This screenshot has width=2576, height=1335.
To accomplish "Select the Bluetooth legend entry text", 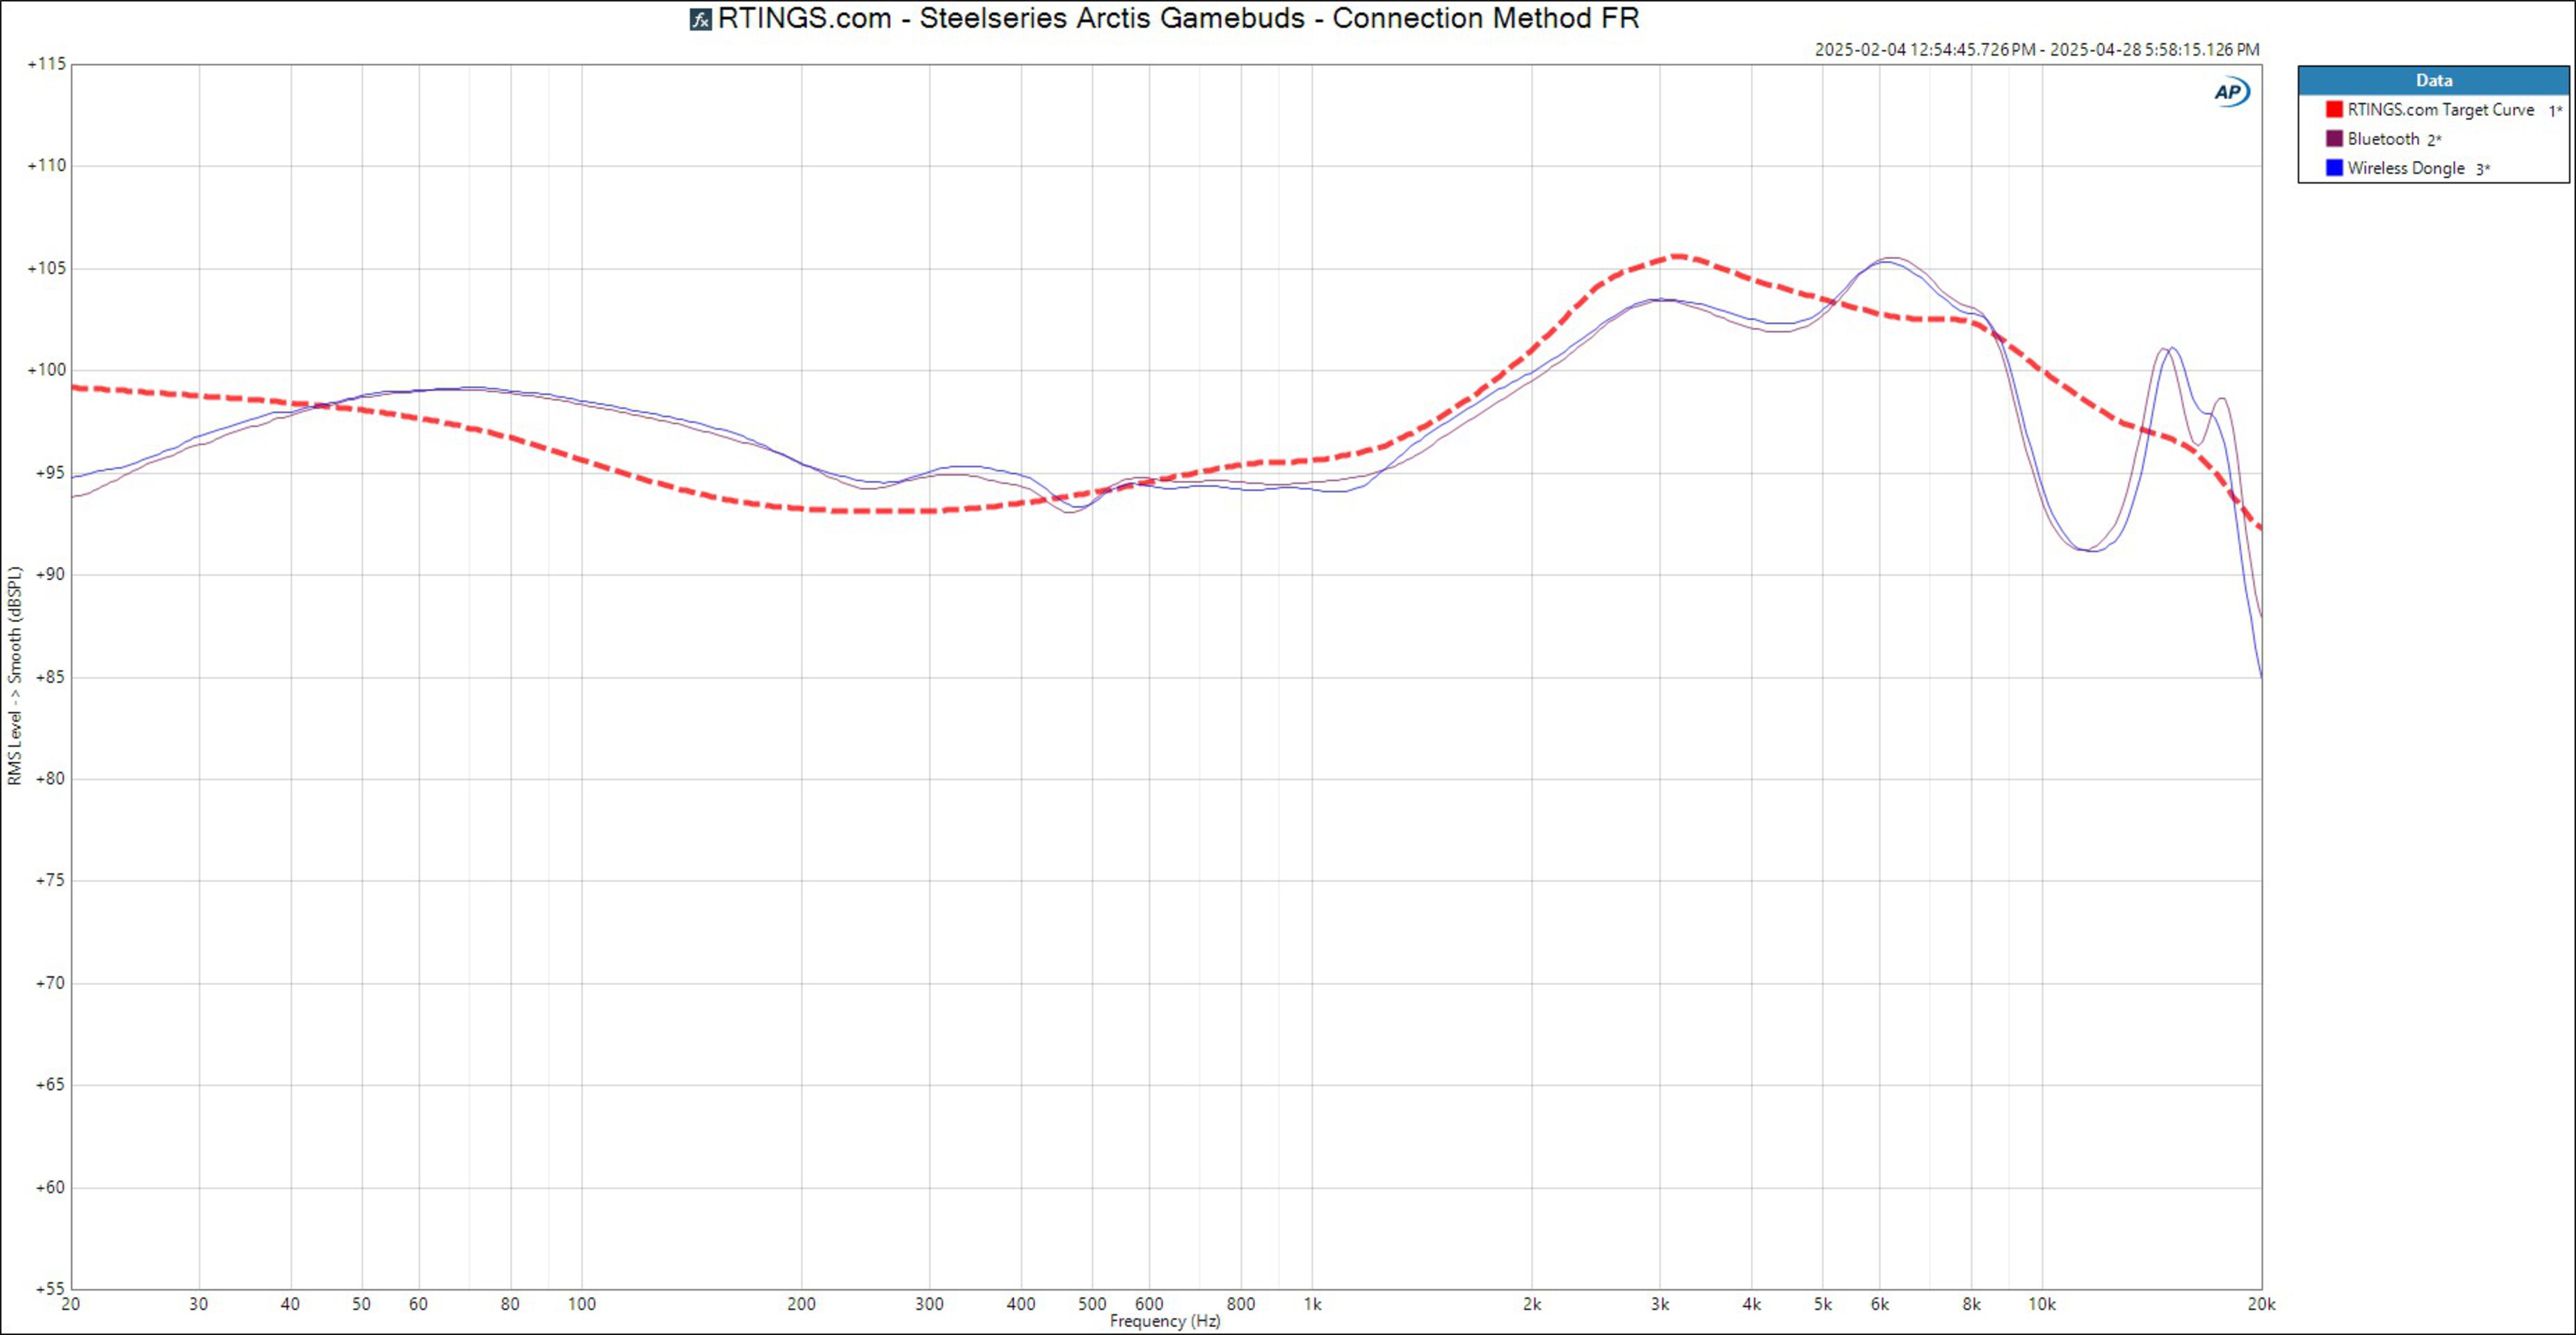I will point(2383,139).
